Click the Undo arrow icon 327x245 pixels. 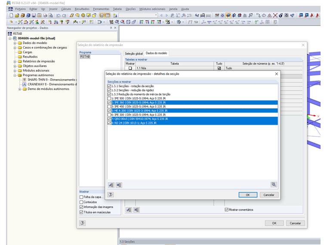pyautogui.click(x=59, y=15)
